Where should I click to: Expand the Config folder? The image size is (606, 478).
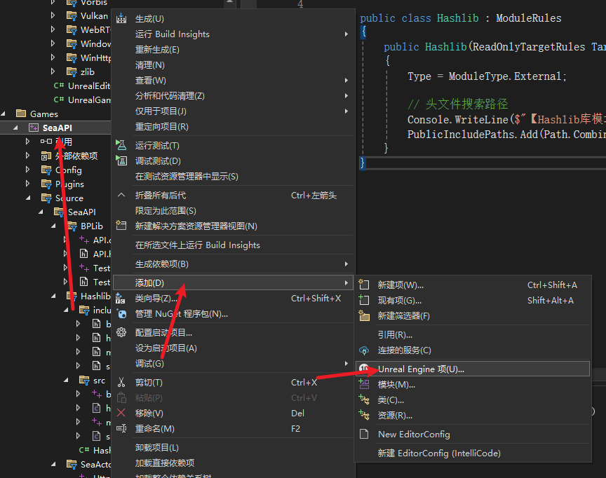[27, 170]
